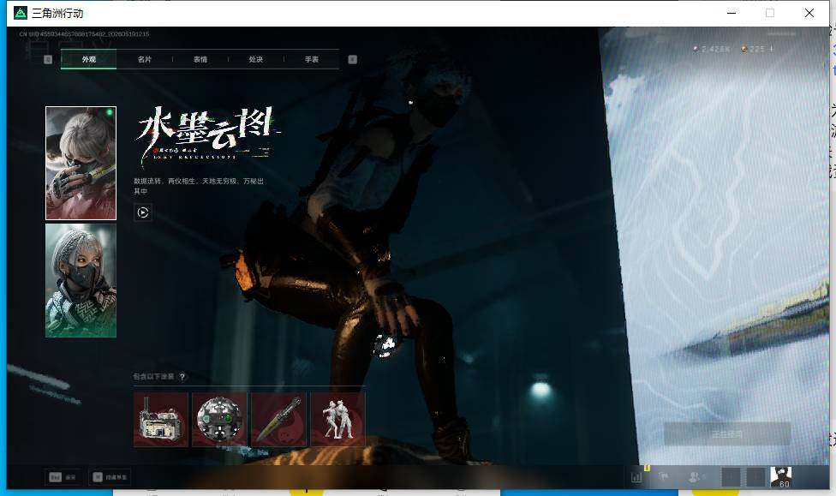Image resolution: width=836 pixels, height=496 pixels.
Task: Open the 手表 tab
Action: [x=312, y=59]
